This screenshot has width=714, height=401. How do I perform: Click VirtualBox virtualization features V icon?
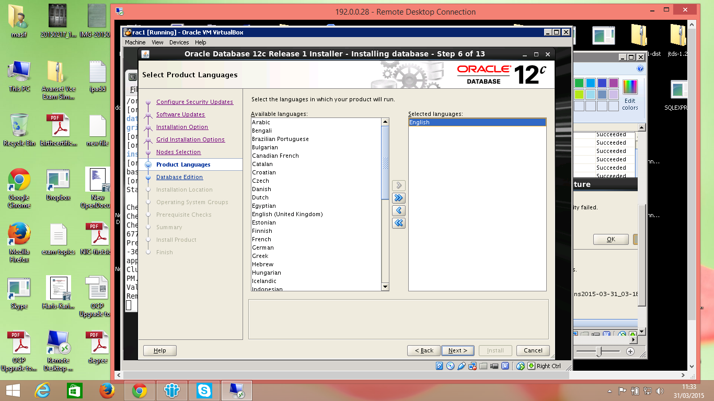coord(505,366)
